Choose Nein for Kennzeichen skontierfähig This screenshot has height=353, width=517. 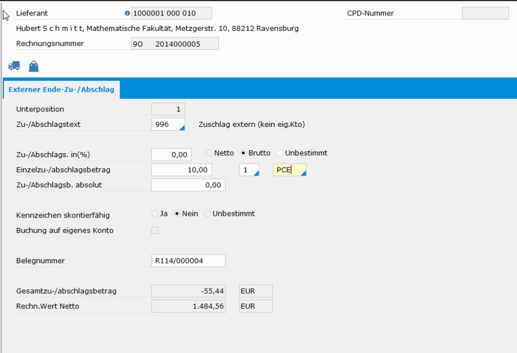point(177,214)
